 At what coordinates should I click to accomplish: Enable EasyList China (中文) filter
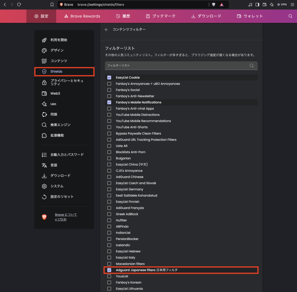click(x=109, y=165)
